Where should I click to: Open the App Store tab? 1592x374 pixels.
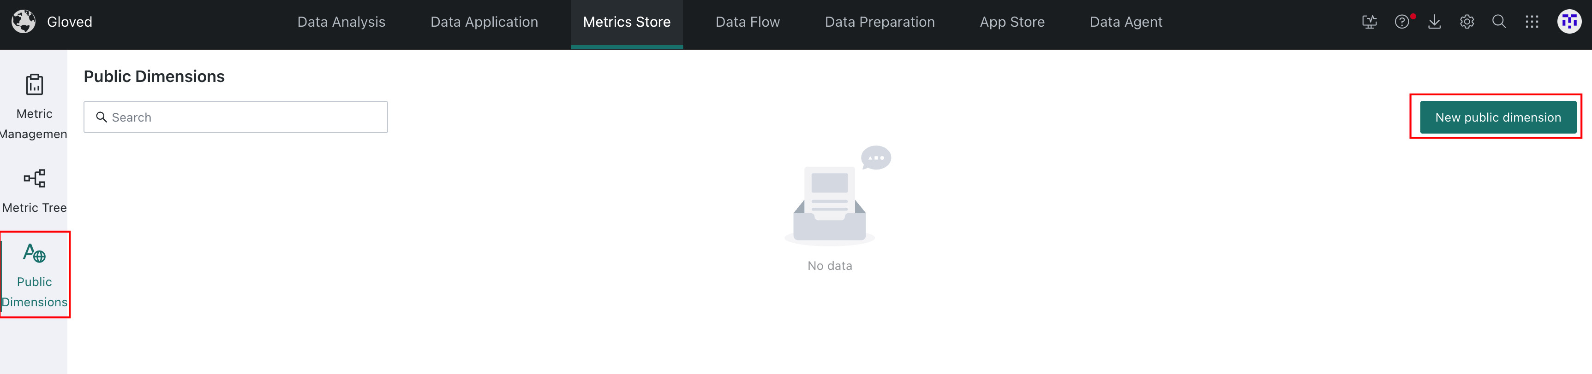[x=1011, y=22]
